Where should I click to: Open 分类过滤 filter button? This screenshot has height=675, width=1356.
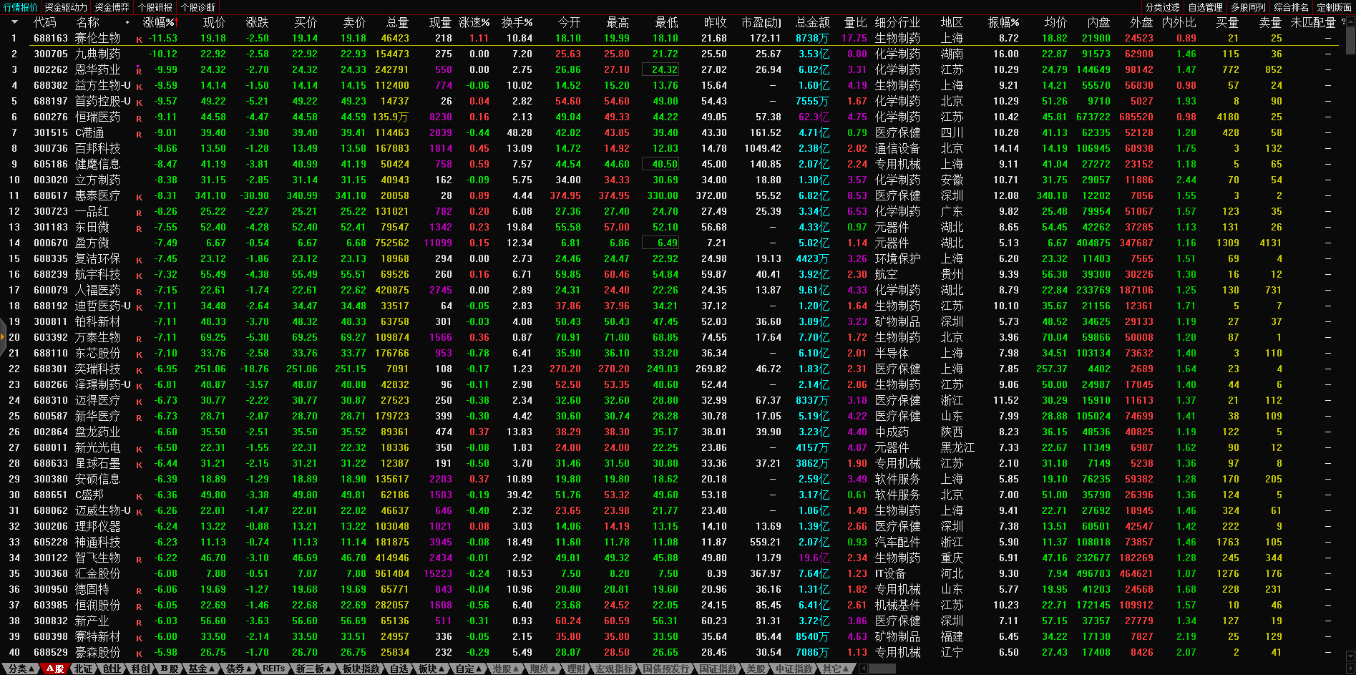point(1163,7)
